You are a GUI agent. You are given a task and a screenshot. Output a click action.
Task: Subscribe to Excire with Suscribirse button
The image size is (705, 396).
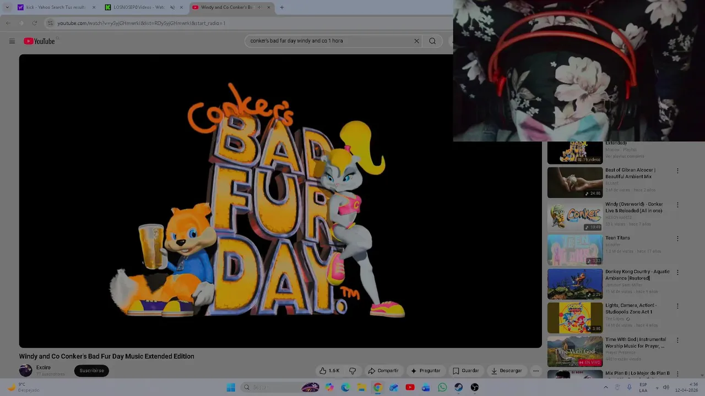[91, 371]
